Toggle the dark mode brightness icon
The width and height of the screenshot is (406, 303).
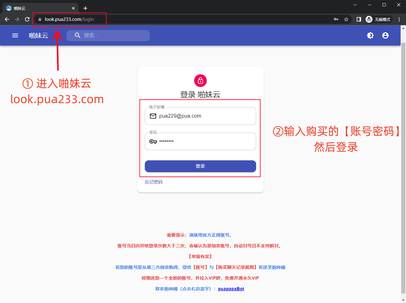pos(370,35)
